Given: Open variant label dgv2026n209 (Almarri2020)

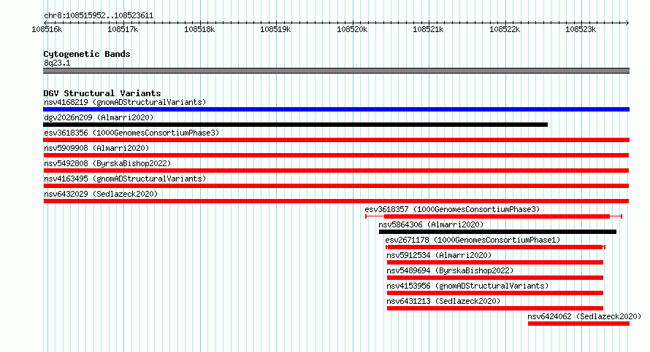Looking at the screenshot, I should 99,117.
